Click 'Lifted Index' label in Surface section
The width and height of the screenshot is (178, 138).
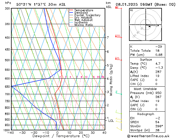(140, 76)
